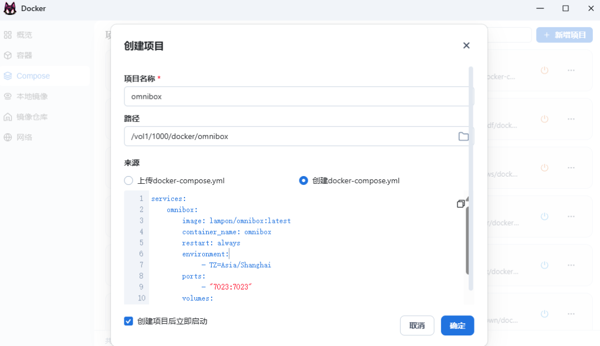The height and width of the screenshot is (346, 600).
Task: Open the ... actions menu of the first project
Action: (571, 71)
